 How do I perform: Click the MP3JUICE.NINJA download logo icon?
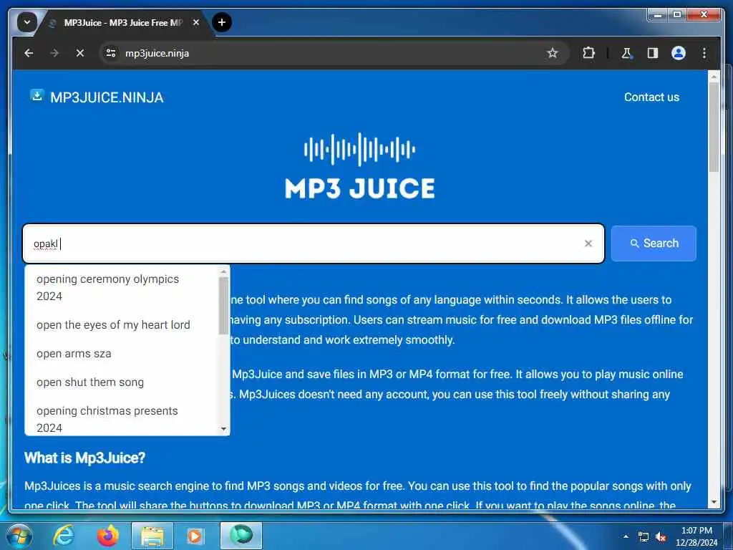point(37,95)
